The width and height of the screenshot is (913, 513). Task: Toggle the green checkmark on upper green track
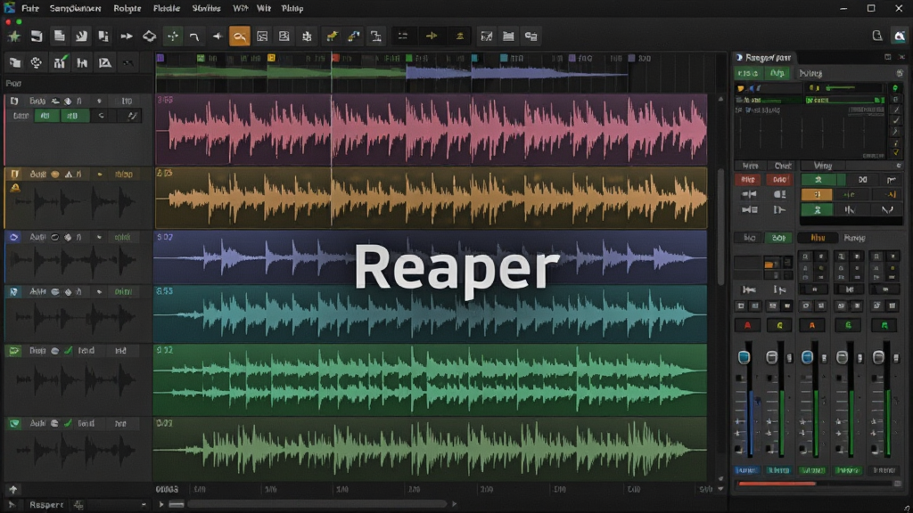point(68,351)
